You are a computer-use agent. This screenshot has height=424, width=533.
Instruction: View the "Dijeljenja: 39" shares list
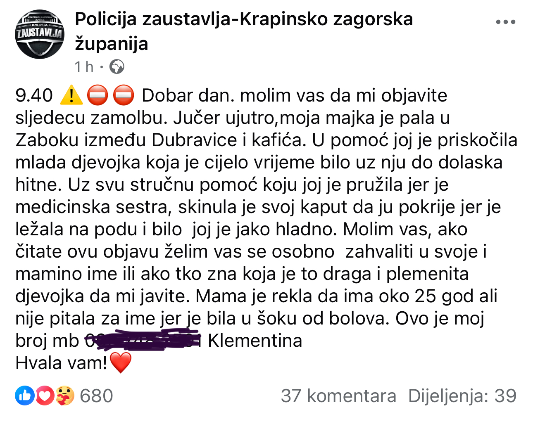(462, 396)
